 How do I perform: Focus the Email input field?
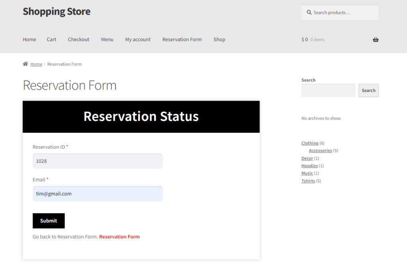[x=98, y=194]
